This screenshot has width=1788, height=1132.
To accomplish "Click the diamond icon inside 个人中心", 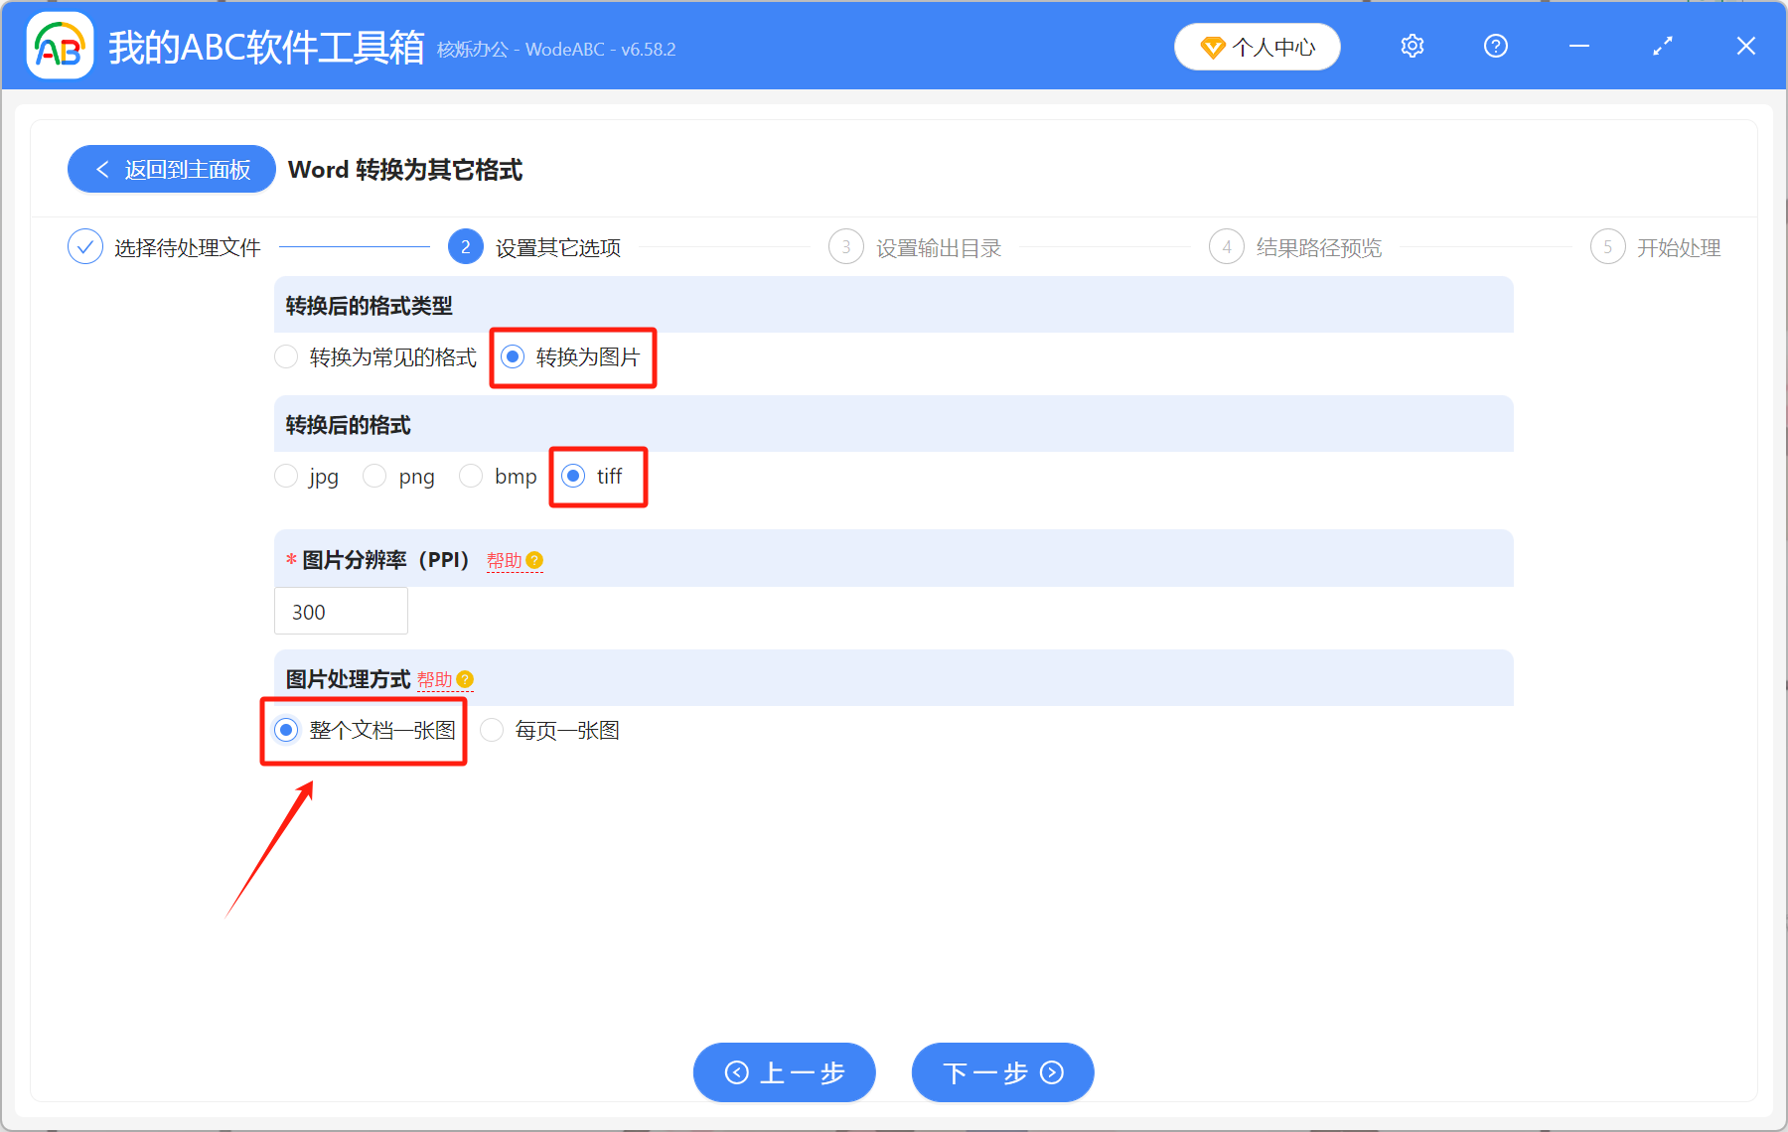I will tap(1212, 47).
